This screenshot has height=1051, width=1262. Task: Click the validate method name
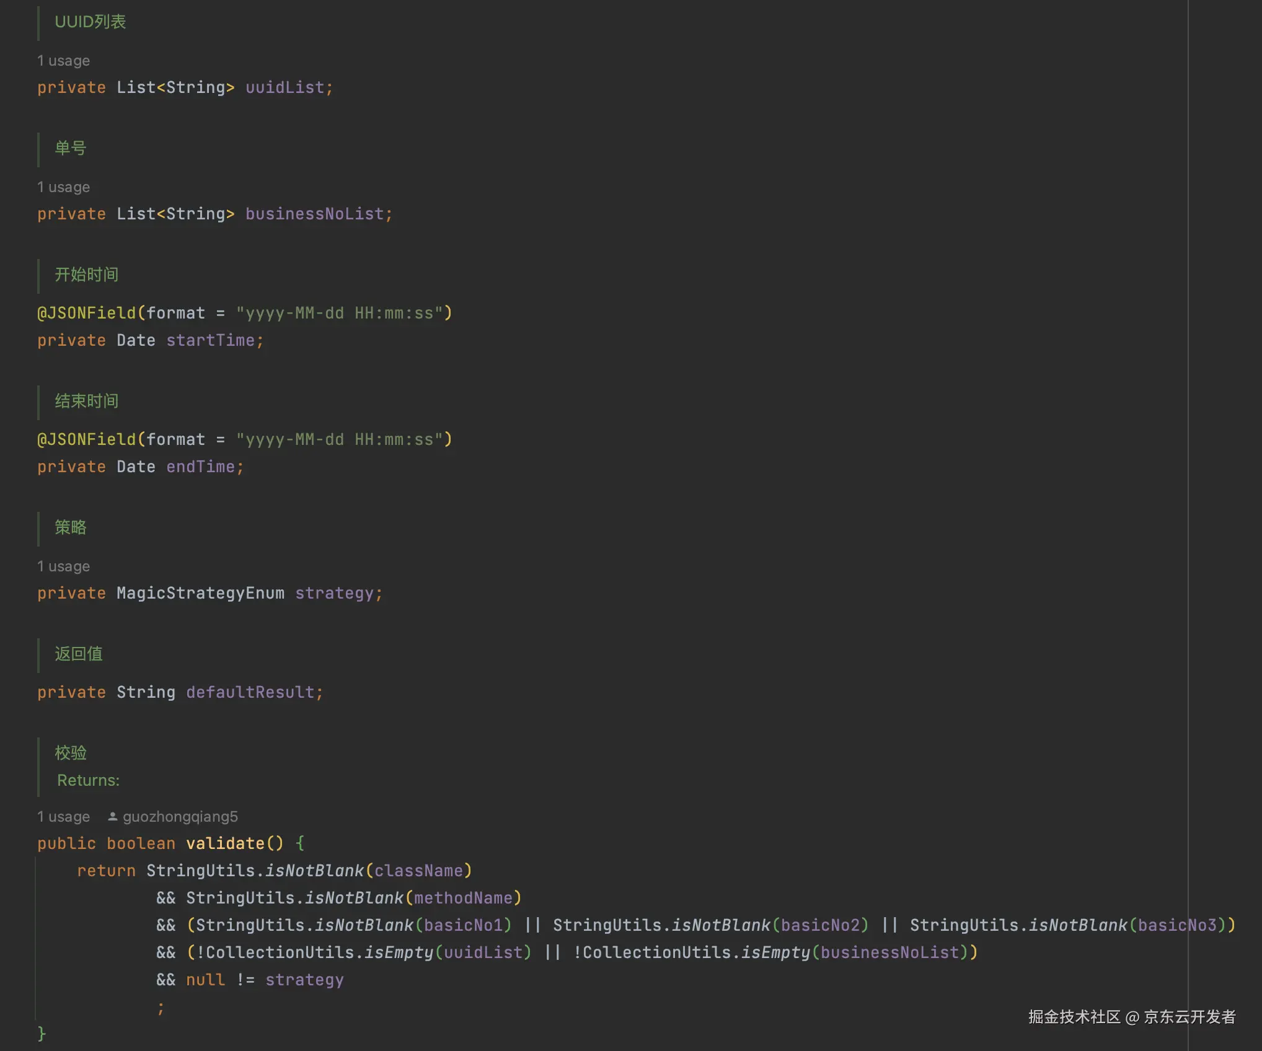point(225,843)
